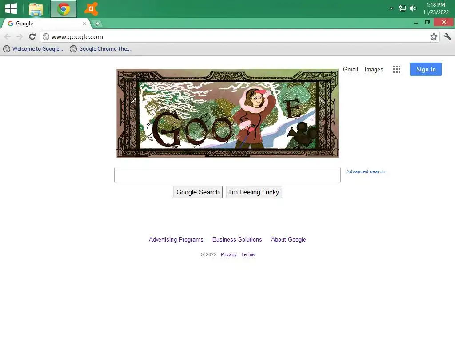Open File Explorer from the taskbar
This screenshot has width=455, height=341.
coord(36,9)
